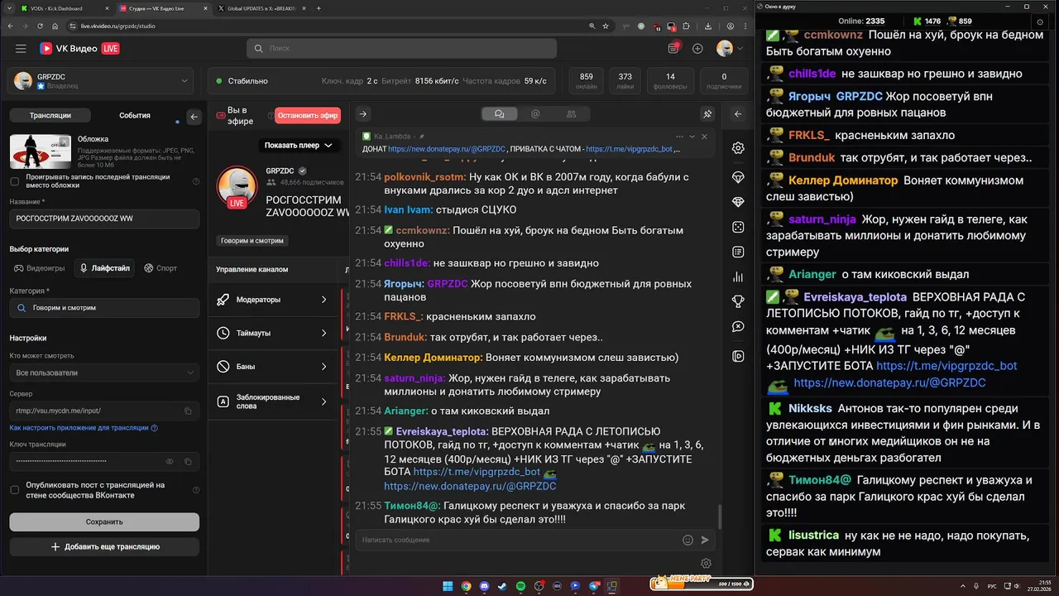Click the 'Говорим и смотрим' category search field
Viewport: 1059px width, 596px height.
(x=104, y=308)
